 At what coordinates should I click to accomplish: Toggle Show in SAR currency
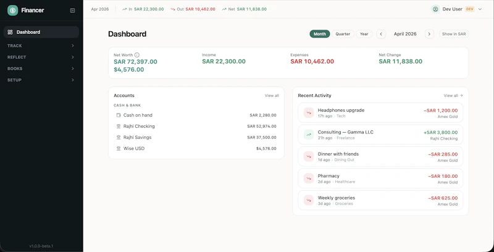[454, 34]
